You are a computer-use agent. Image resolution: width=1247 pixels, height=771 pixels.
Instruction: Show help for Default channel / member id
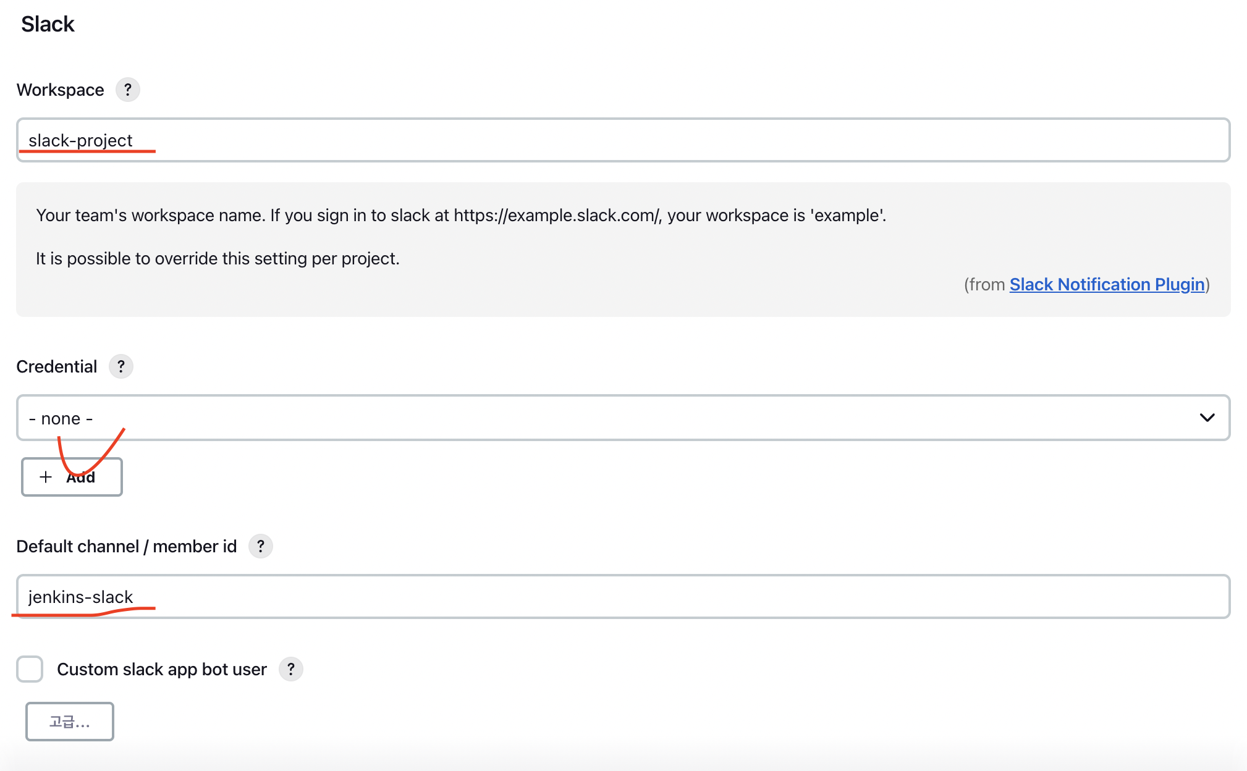coord(261,547)
